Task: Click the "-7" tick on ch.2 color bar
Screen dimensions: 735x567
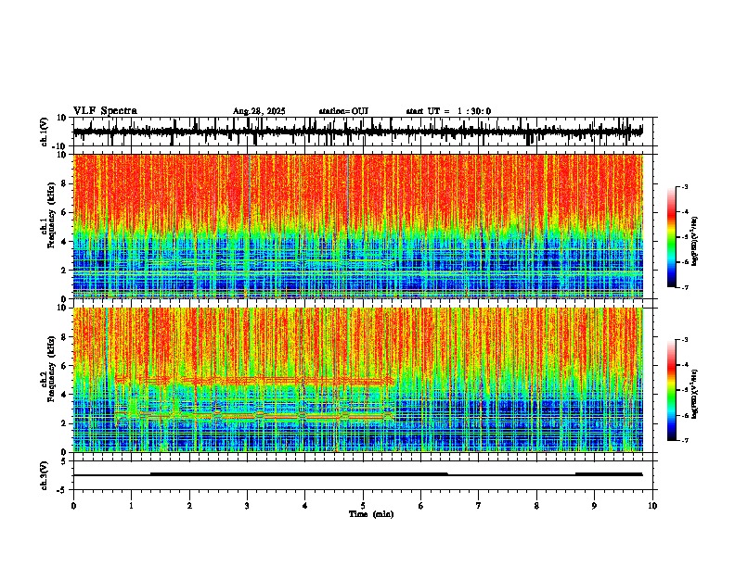Action: pos(684,441)
